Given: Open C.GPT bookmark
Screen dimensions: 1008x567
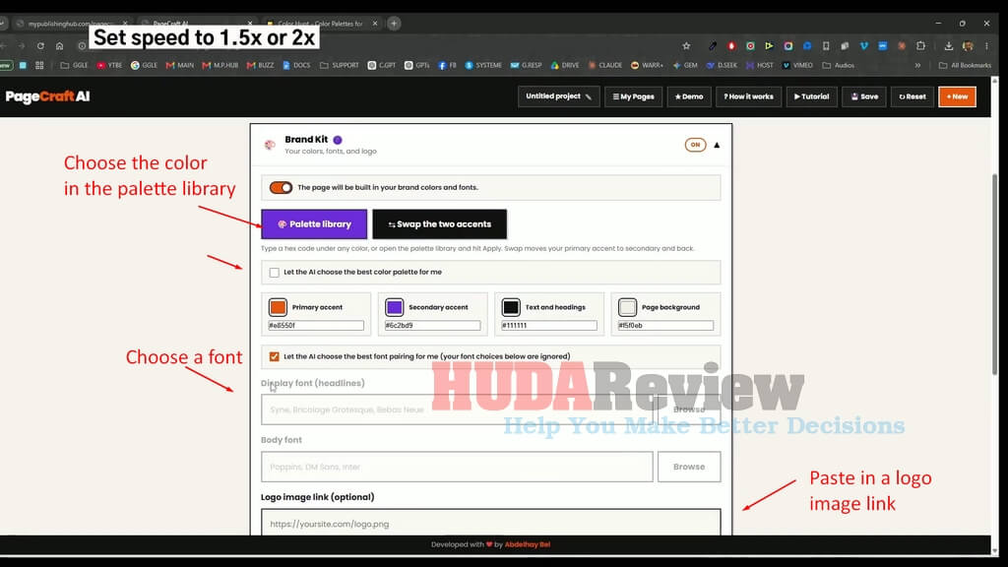Looking at the screenshot, I should (382, 66).
